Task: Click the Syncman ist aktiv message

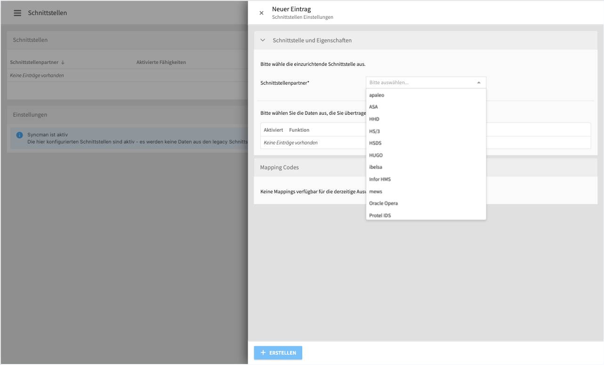Action: (48, 135)
